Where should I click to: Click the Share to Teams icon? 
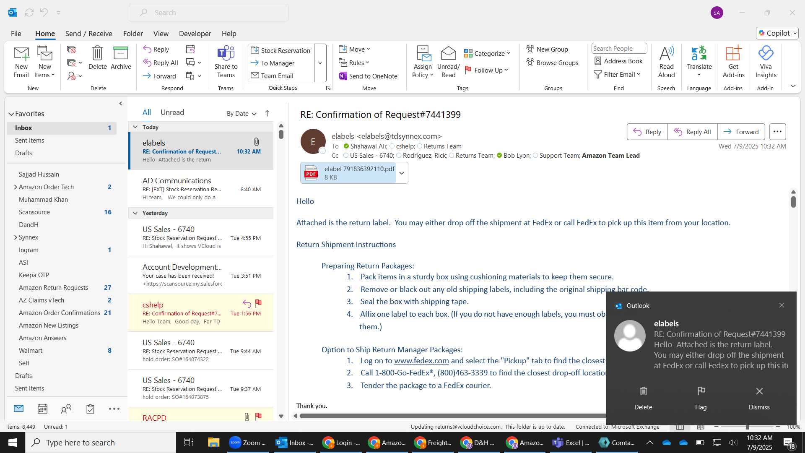point(226,62)
